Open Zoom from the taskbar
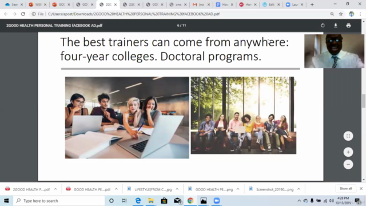Image resolution: width=366 pixels, height=206 pixels. [217, 201]
